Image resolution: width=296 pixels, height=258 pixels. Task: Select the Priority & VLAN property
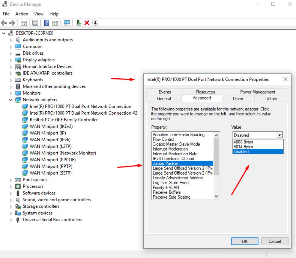(183, 187)
